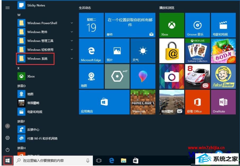Open the Minecraft tile
The image size is (240, 166).
coord(143,102)
